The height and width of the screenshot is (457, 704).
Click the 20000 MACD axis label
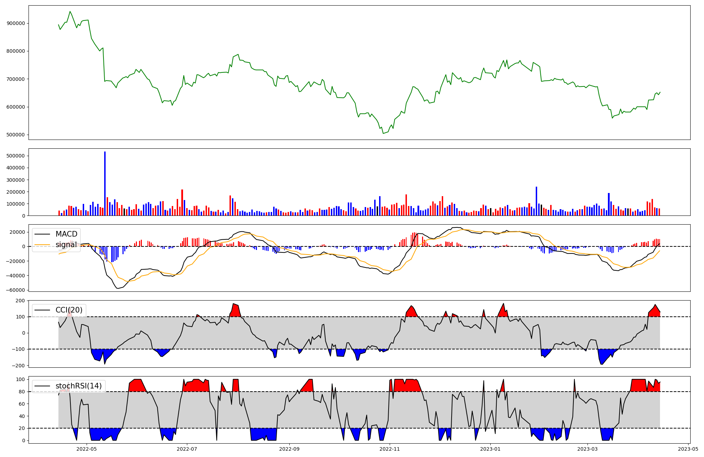[17, 232]
